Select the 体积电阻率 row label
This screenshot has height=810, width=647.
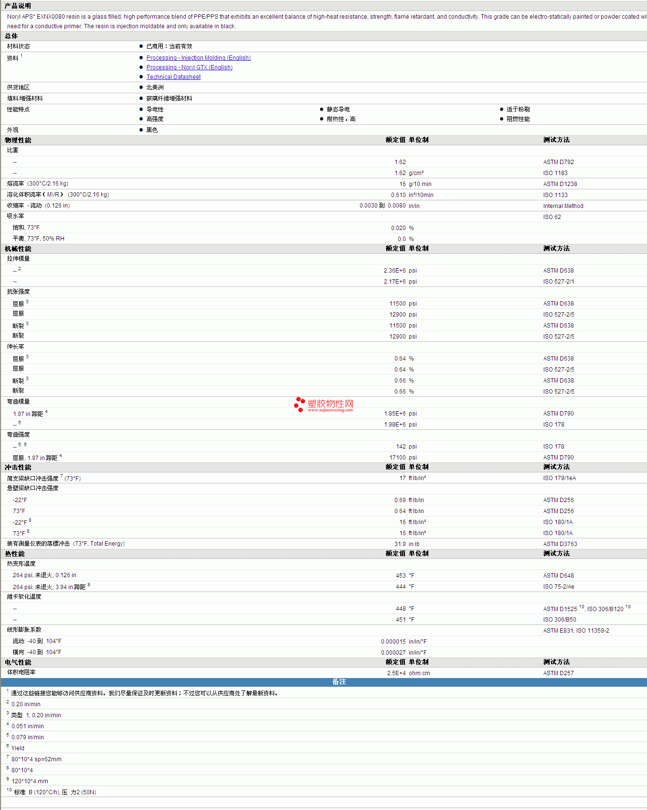[21, 672]
